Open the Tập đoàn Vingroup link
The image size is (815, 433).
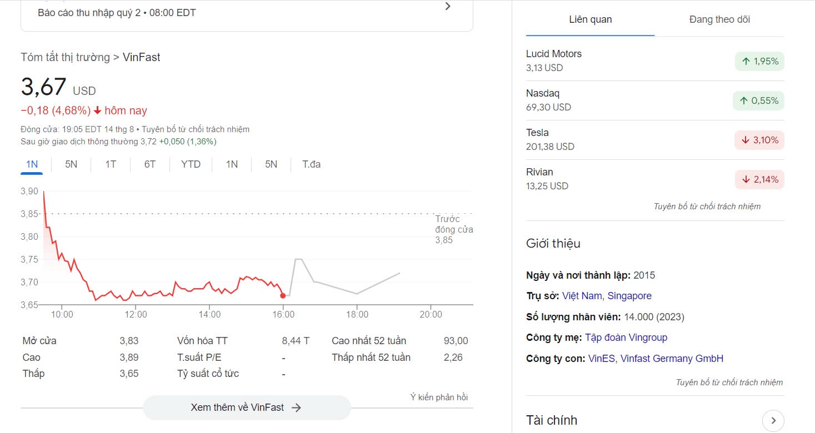(x=626, y=338)
